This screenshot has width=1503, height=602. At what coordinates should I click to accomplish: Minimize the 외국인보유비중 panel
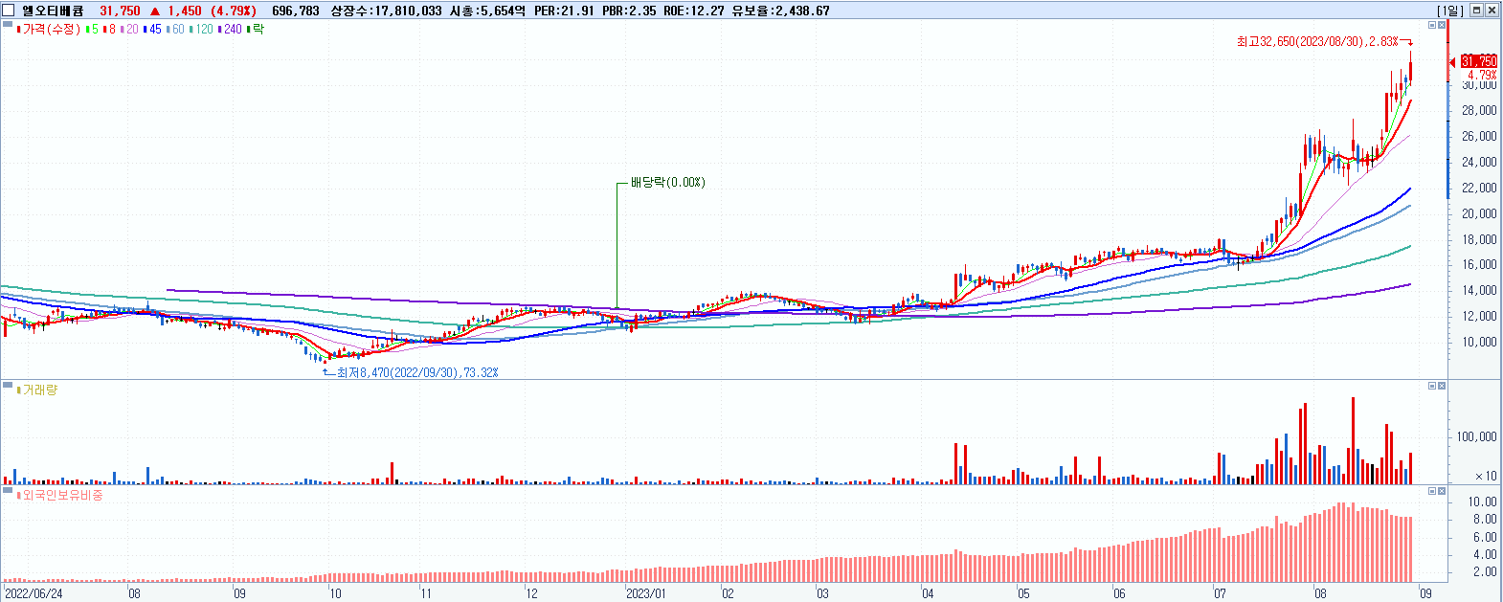(1432, 491)
